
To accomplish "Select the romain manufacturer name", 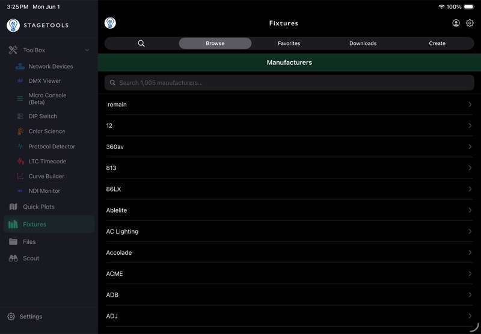I will (x=117, y=105).
